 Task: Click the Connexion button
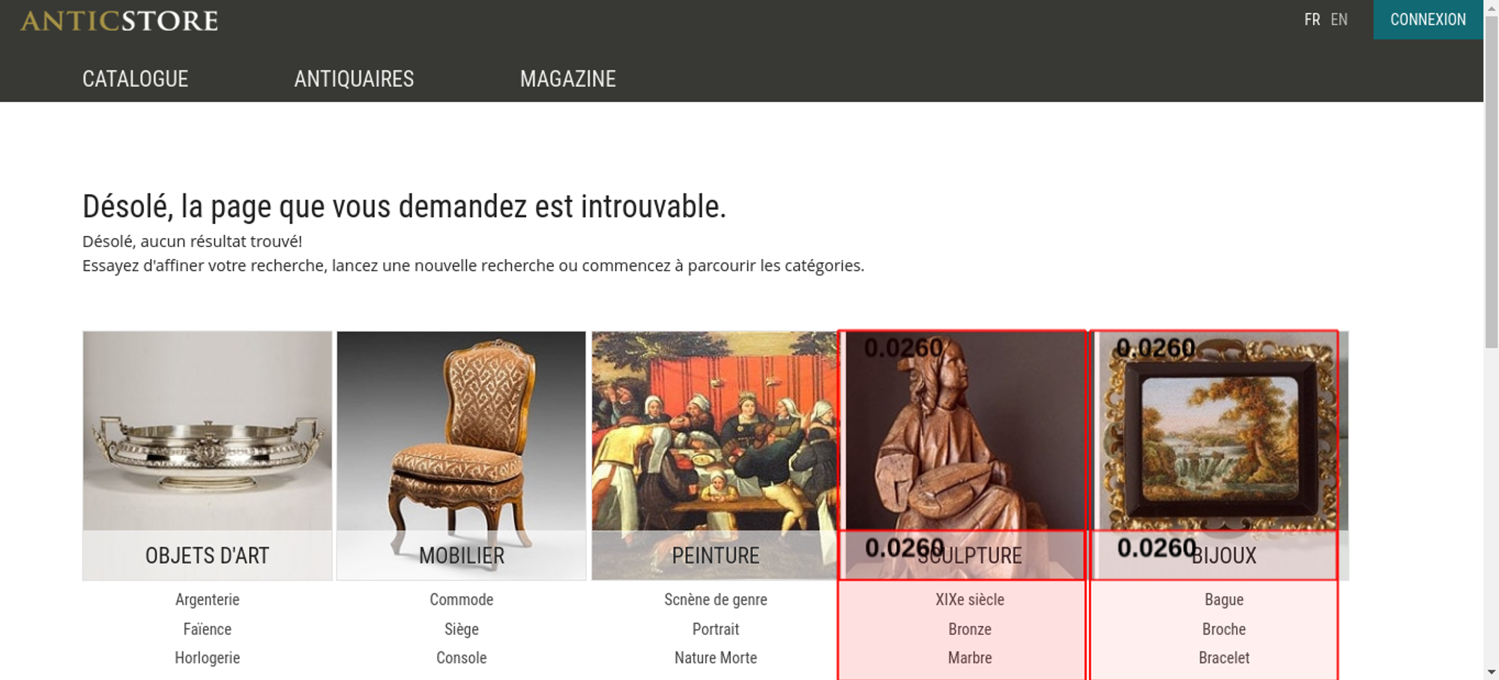[x=1428, y=19]
